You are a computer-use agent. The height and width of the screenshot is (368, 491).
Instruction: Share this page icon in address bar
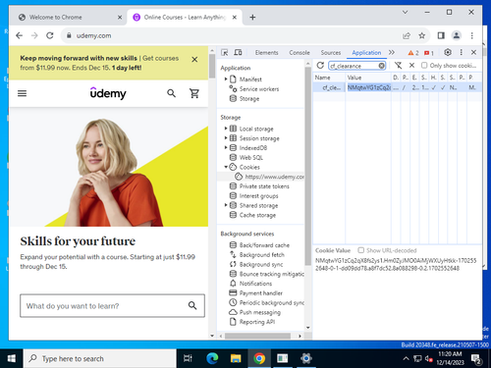pyautogui.click(x=407, y=35)
